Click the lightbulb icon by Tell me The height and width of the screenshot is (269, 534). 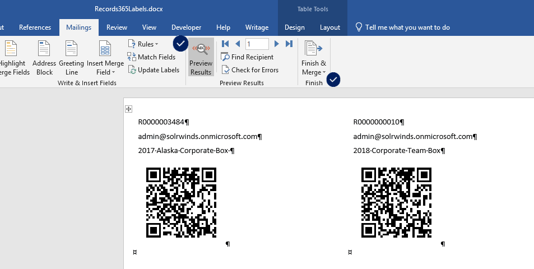[x=358, y=27]
